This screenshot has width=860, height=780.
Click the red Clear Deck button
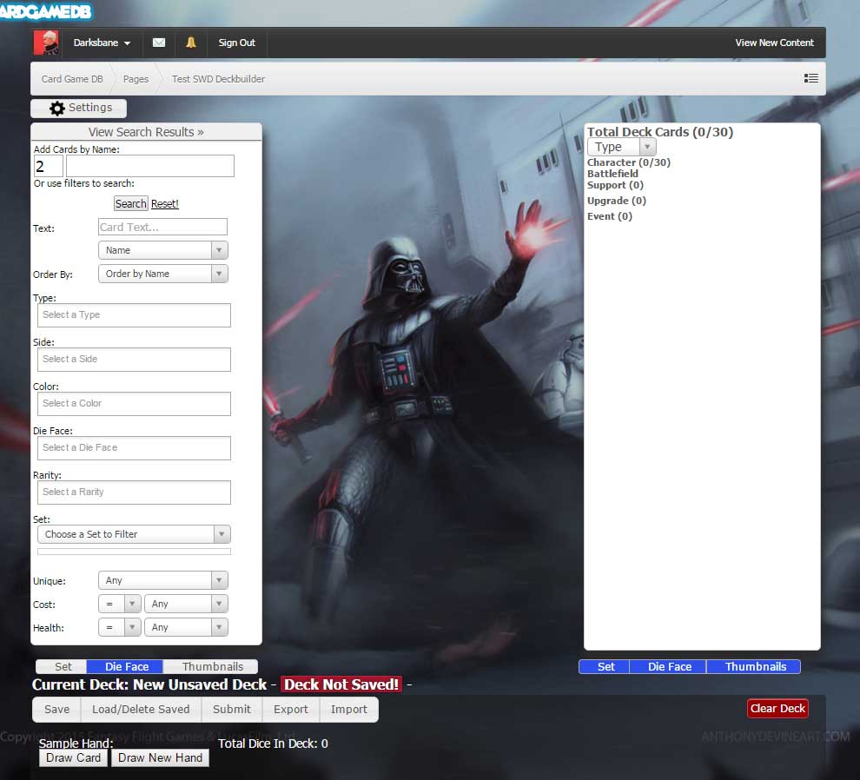pos(777,708)
